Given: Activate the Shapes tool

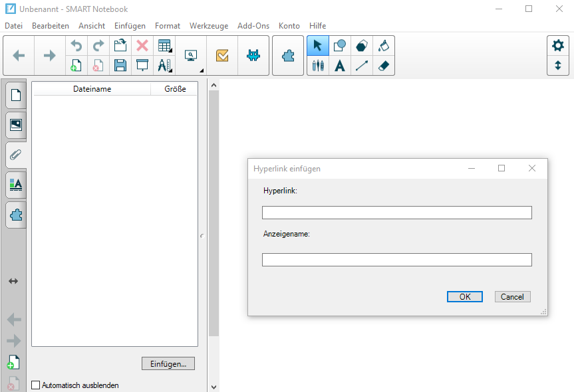Looking at the screenshot, I should coord(340,46).
